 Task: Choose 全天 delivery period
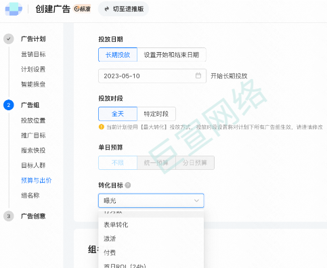pos(118,114)
